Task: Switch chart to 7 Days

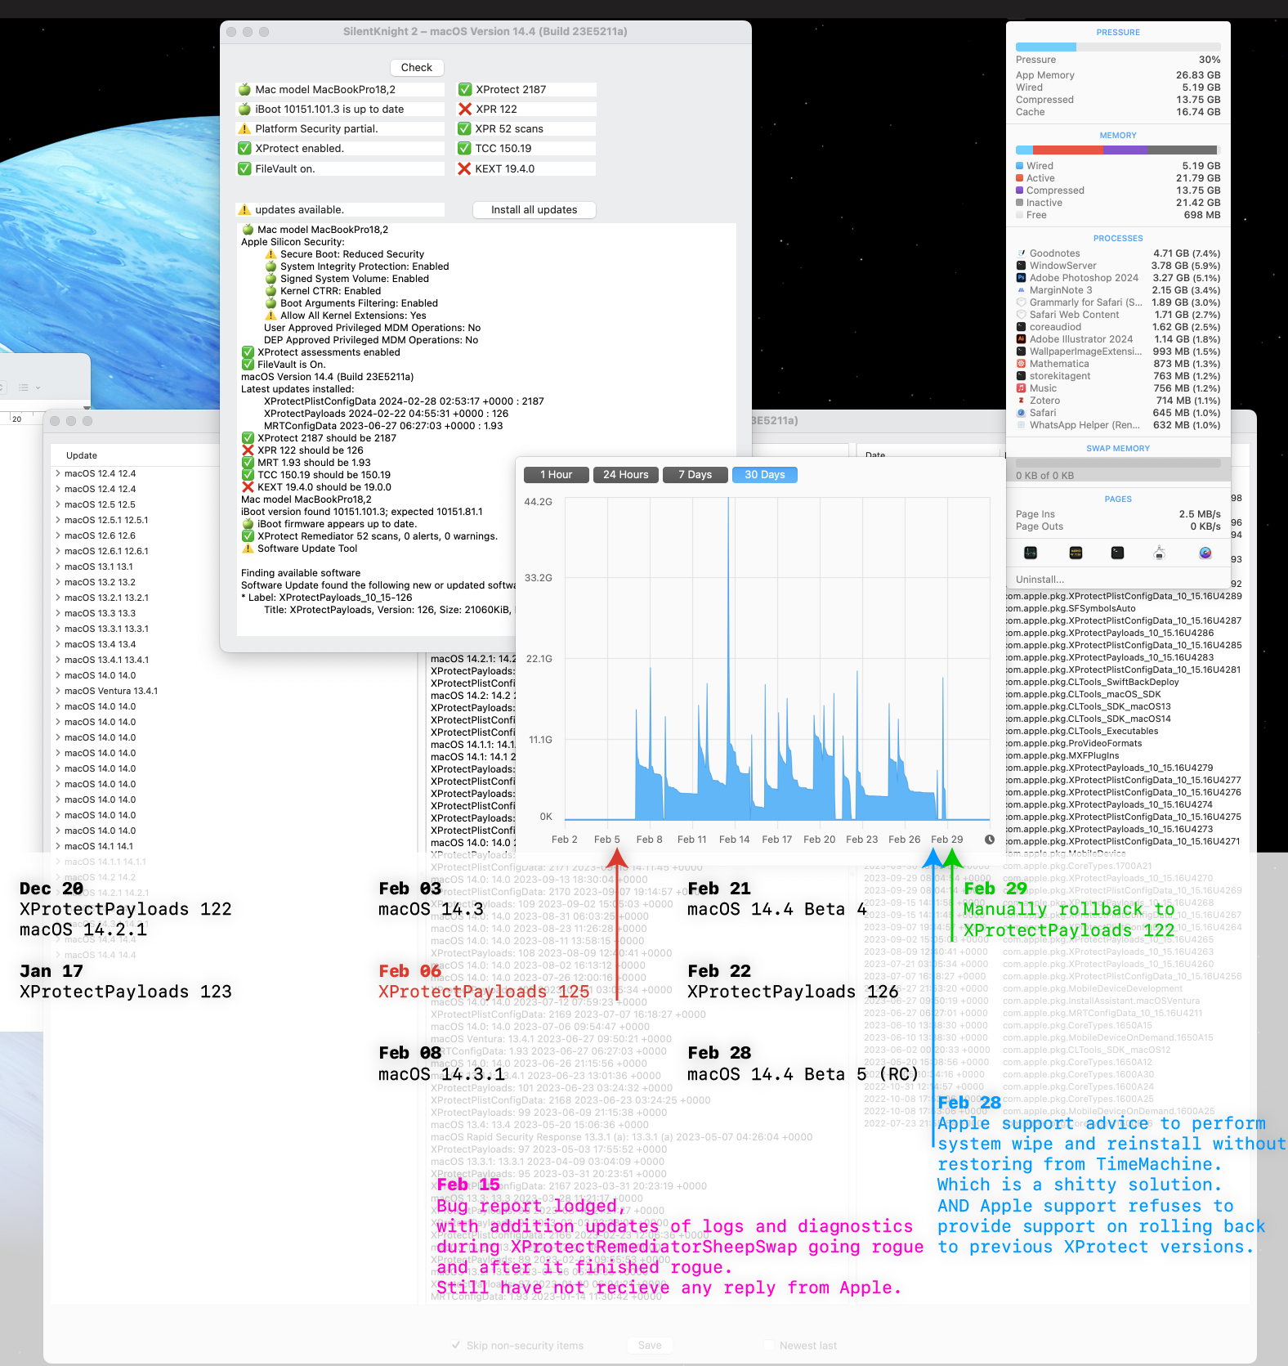Action: (x=695, y=475)
